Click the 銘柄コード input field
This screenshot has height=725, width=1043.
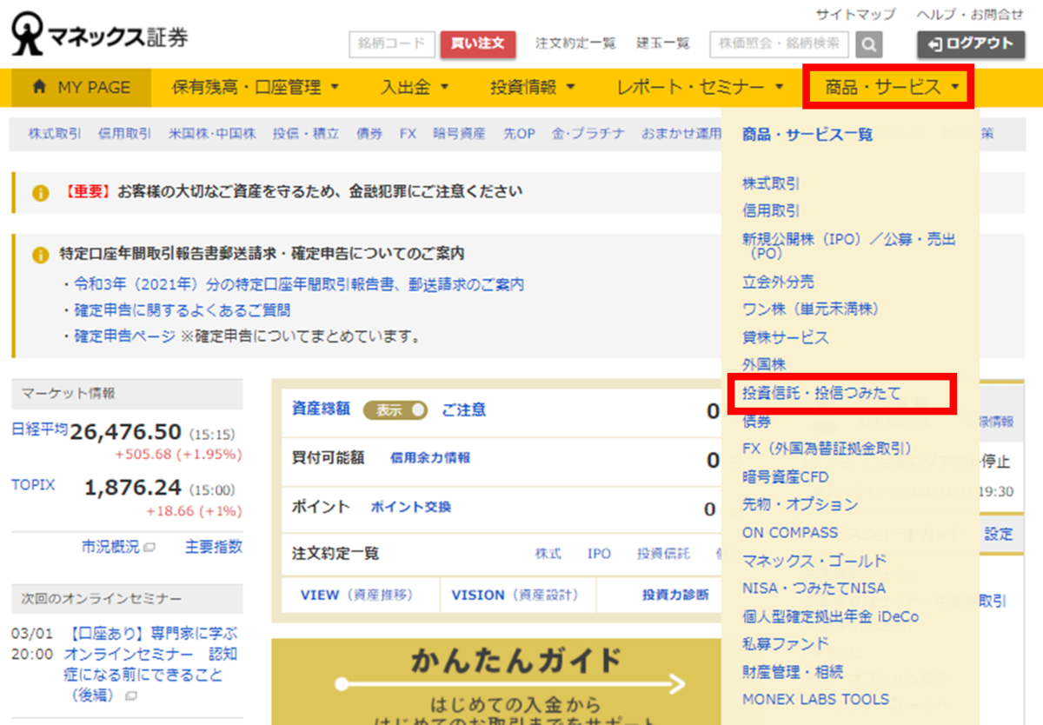(392, 43)
